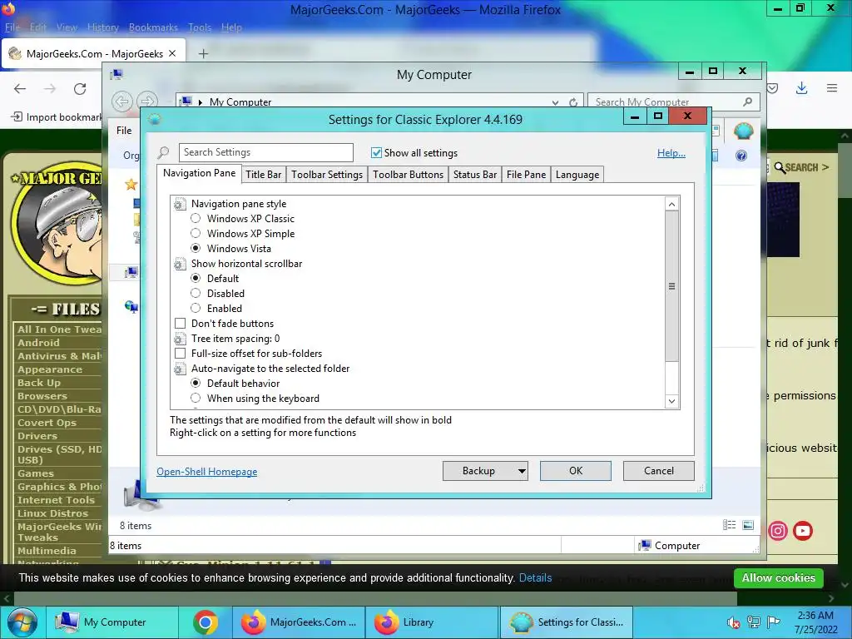The height and width of the screenshot is (639, 852).
Task: Select Default behavior radio option
Action: tap(196, 383)
